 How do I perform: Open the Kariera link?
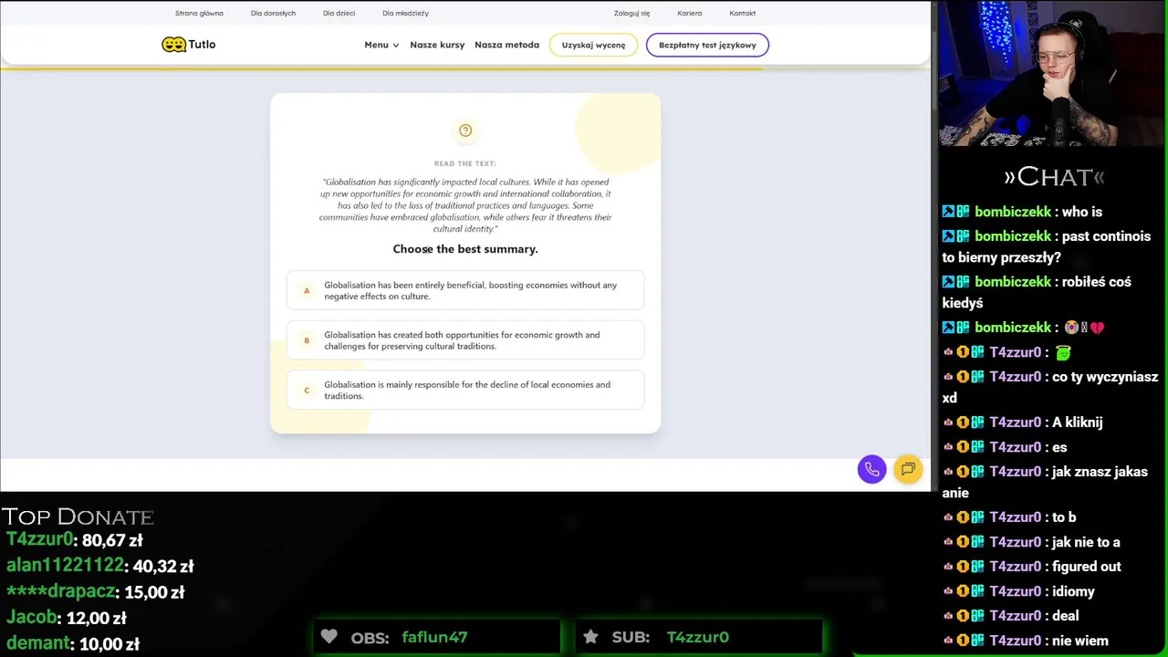[x=690, y=14]
